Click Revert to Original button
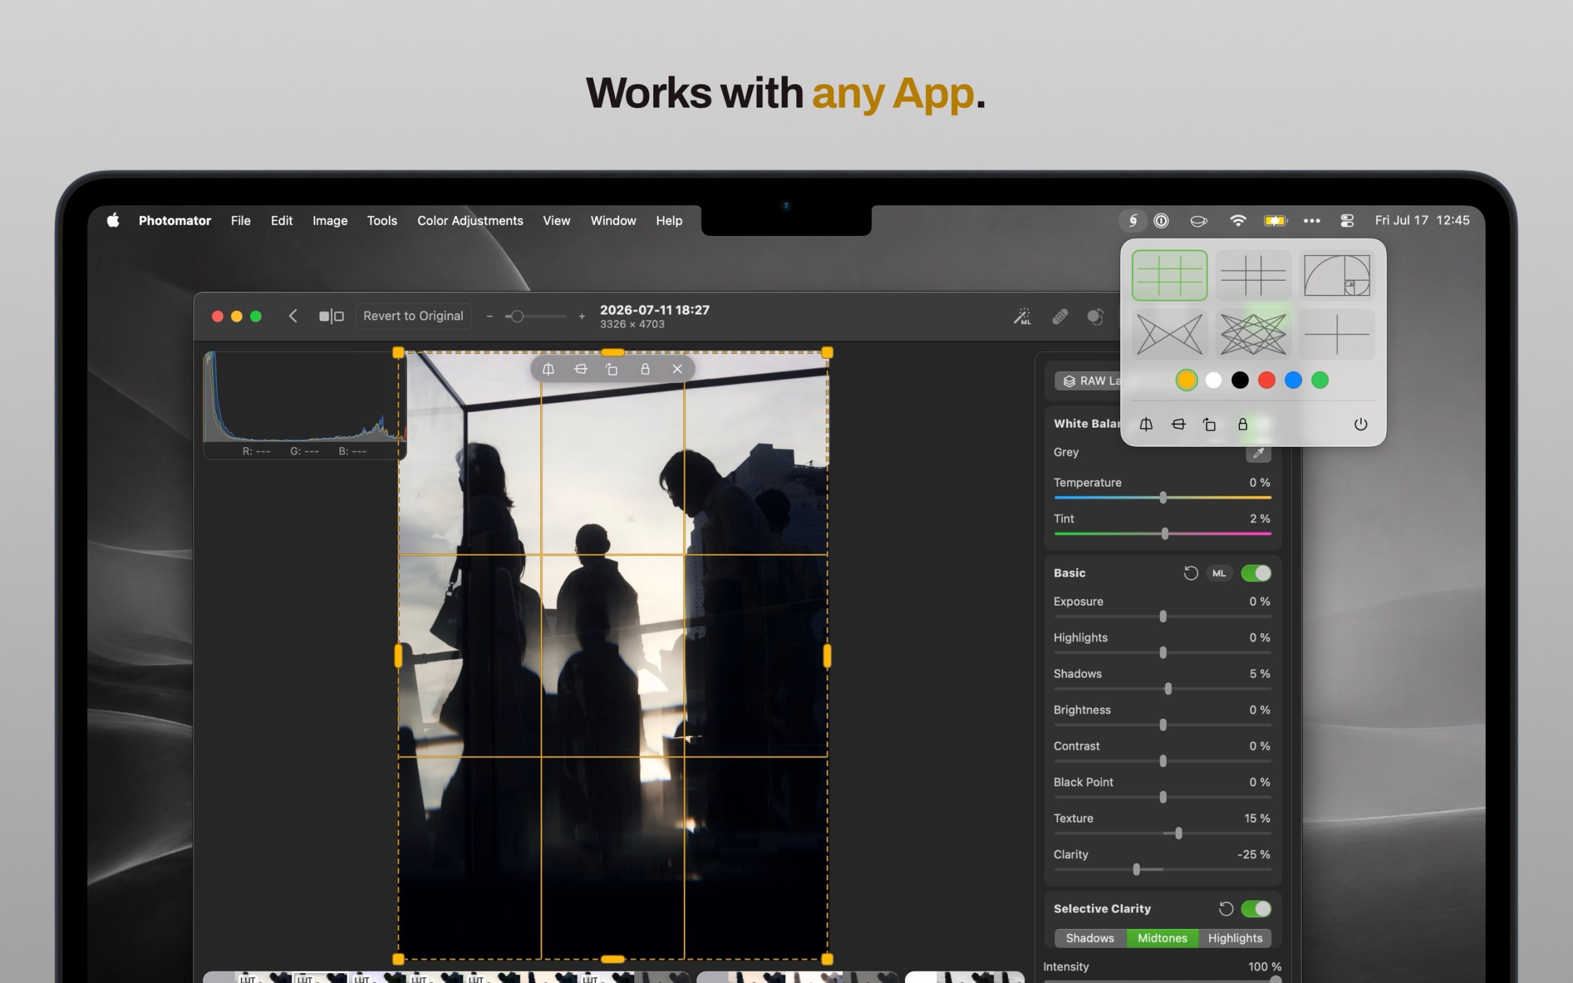Image resolution: width=1573 pixels, height=983 pixels. click(x=414, y=316)
